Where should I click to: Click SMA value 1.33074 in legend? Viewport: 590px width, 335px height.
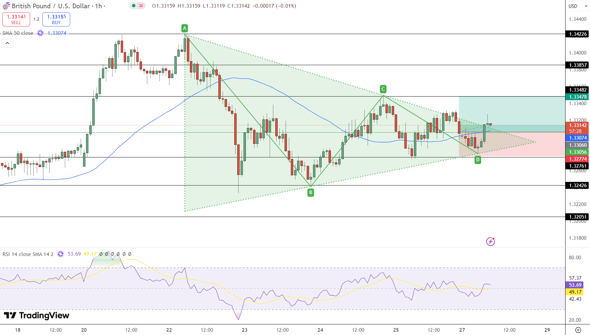pyautogui.click(x=57, y=33)
